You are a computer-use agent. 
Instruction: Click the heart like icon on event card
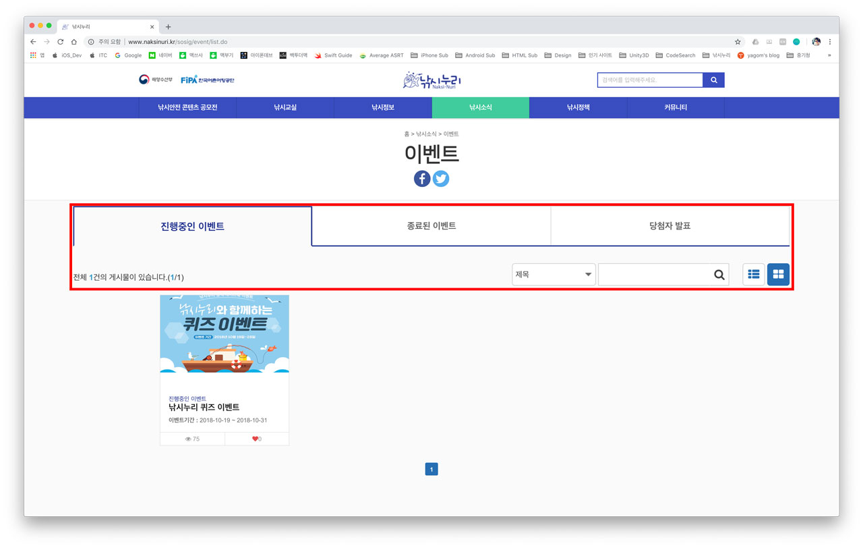click(x=256, y=439)
